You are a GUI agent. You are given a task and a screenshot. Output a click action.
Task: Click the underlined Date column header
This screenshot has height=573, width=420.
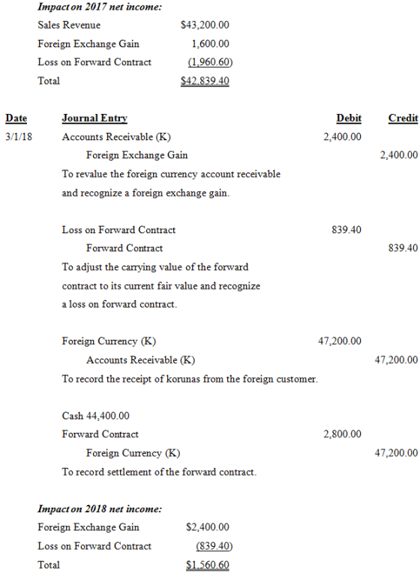pos(16,118)
